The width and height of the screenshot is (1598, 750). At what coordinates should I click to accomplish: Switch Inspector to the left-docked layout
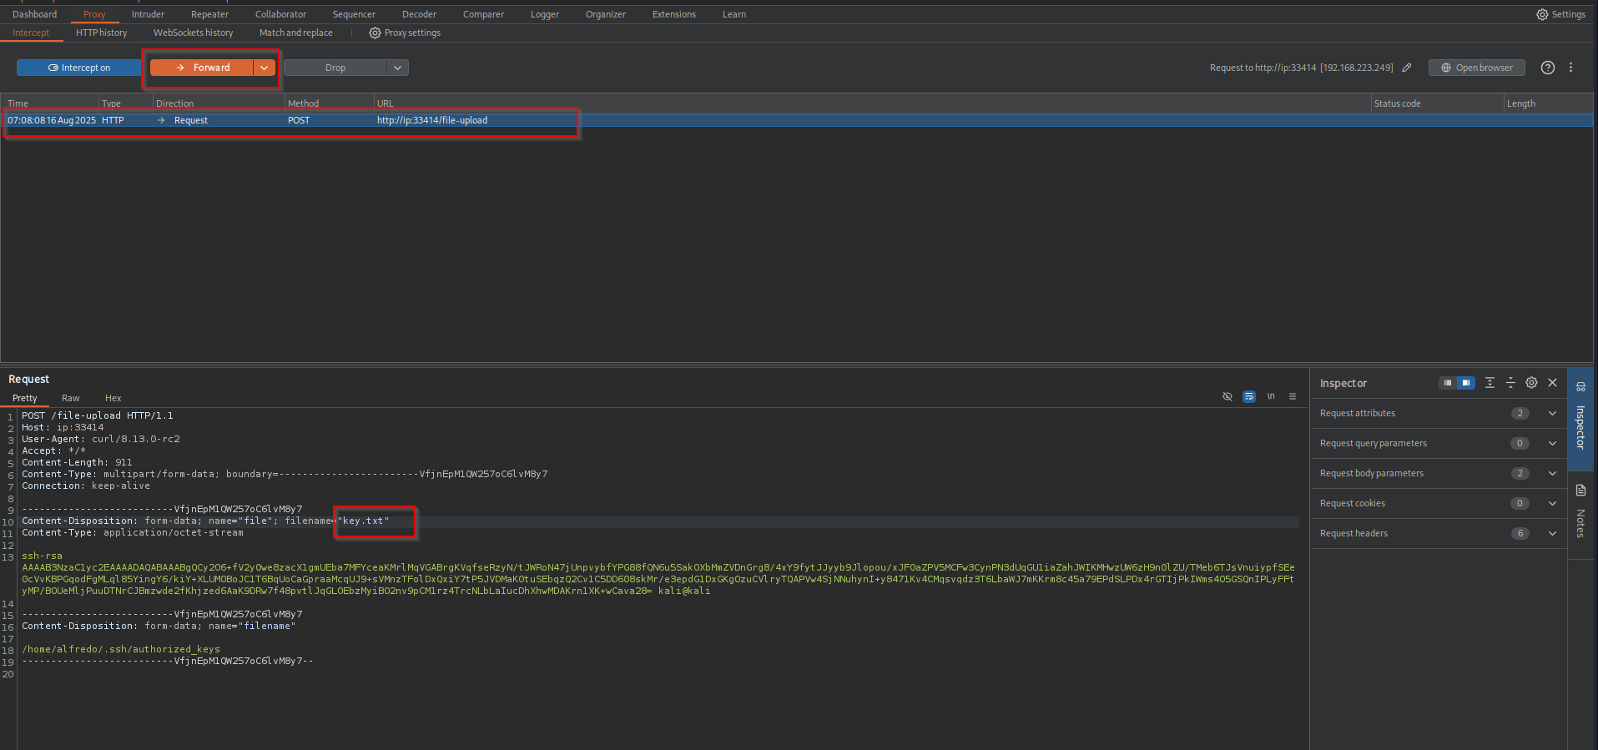1447,383
